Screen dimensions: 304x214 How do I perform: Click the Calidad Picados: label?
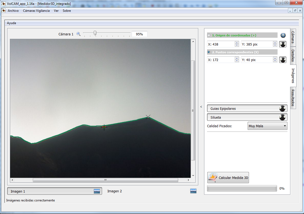point(220,126)
